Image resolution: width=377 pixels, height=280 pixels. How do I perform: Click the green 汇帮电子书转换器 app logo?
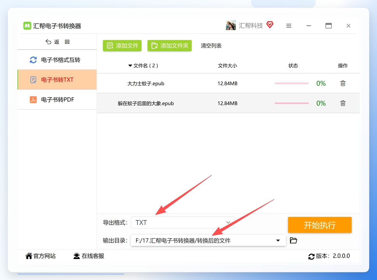point(27,26)
